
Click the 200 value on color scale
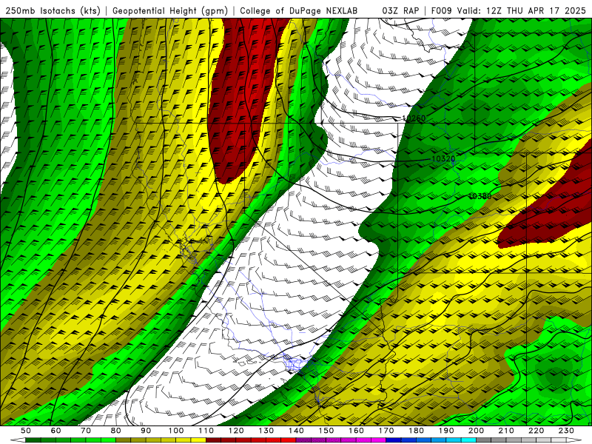(476, 431)
